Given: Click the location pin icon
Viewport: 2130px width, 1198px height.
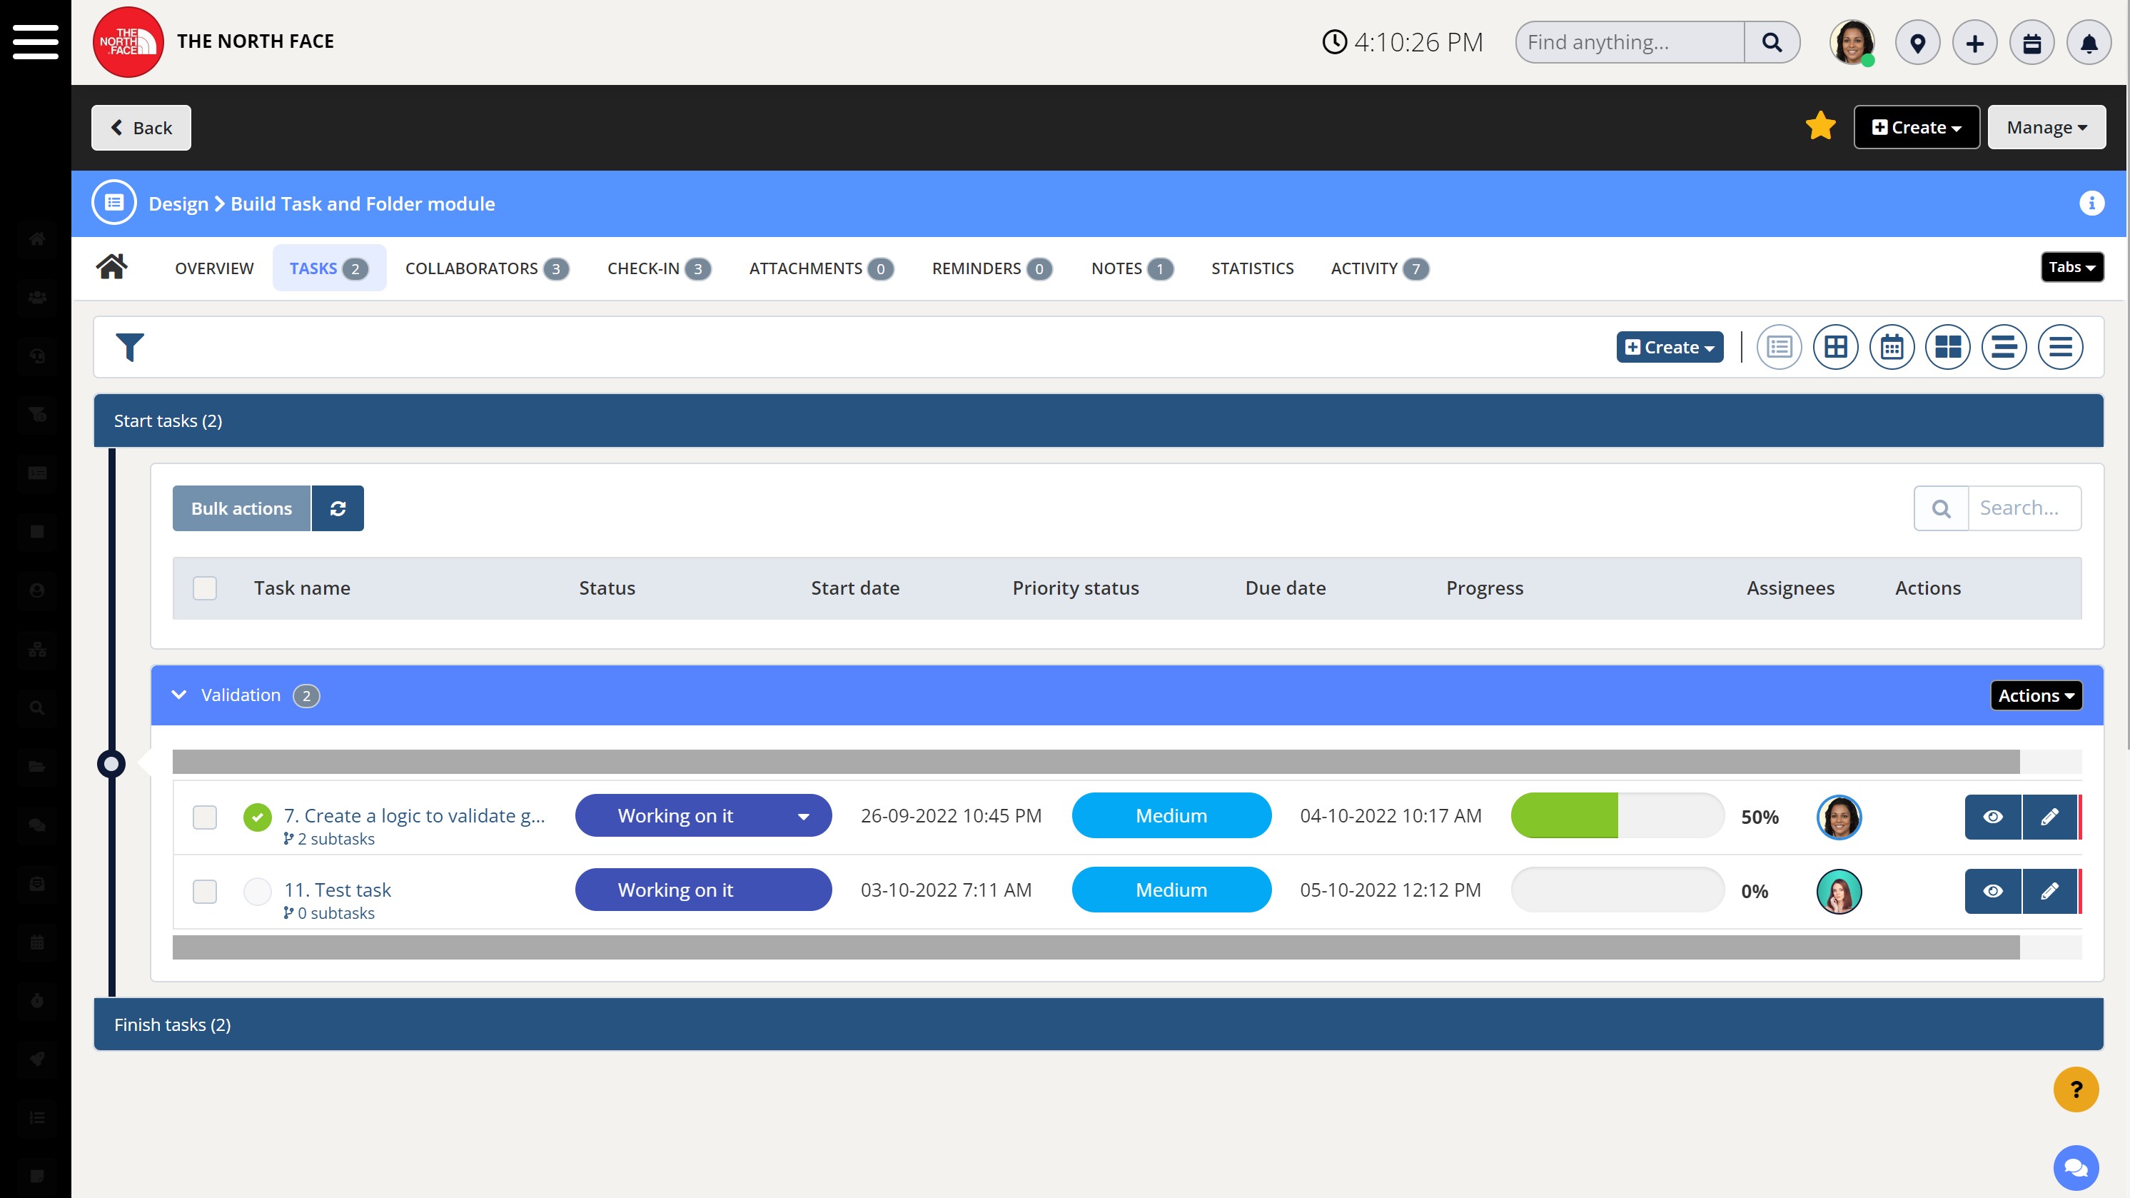Looking at the screenshot, I should [x=1917, y=43].
